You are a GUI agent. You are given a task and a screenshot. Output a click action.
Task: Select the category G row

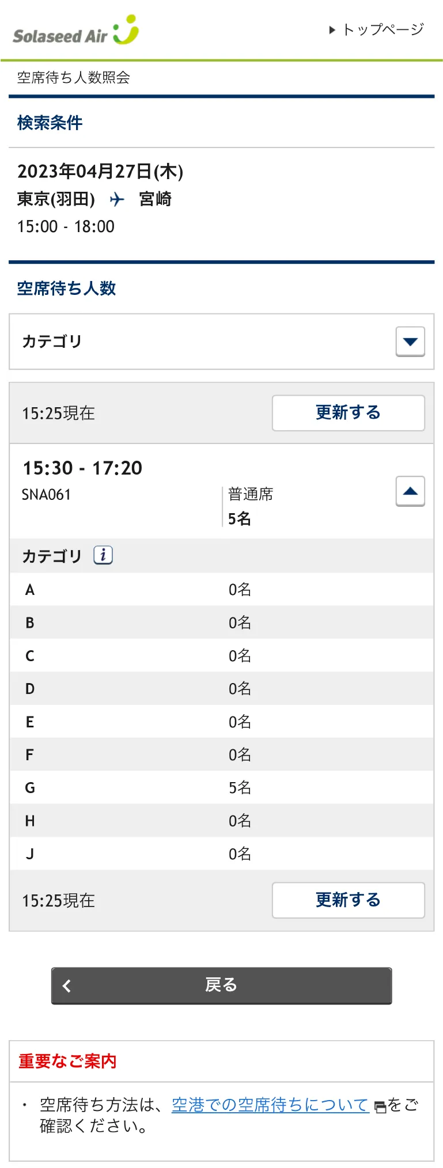point(221,787)
